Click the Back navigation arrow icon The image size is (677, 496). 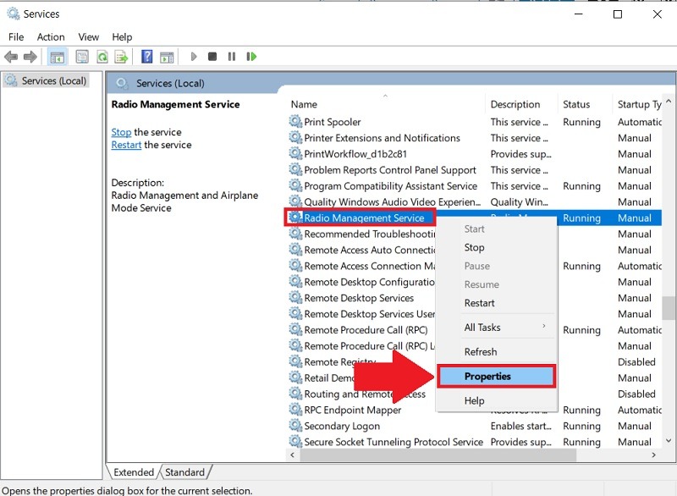[11, 57]
